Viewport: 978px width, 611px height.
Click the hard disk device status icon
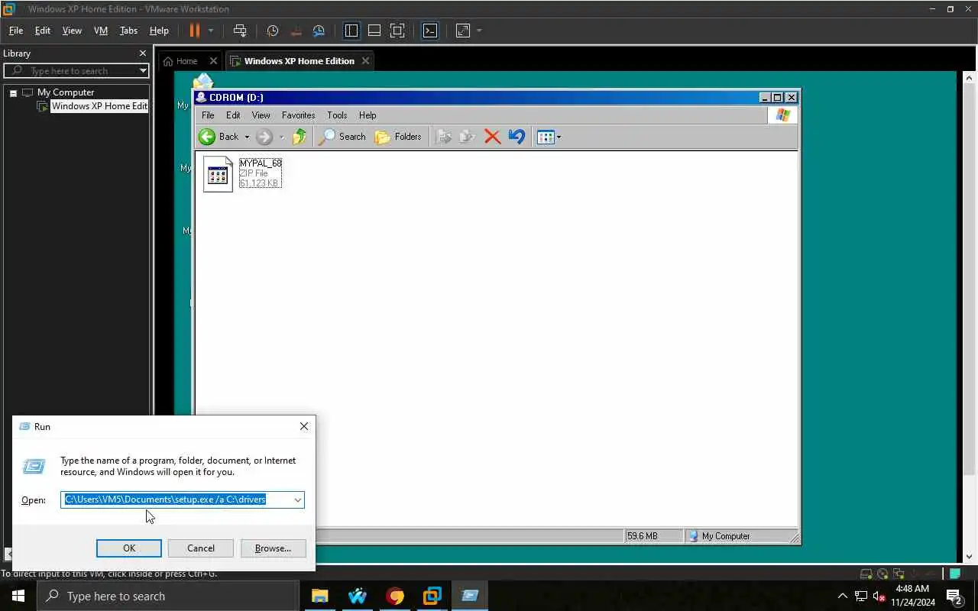coord(866,574)
